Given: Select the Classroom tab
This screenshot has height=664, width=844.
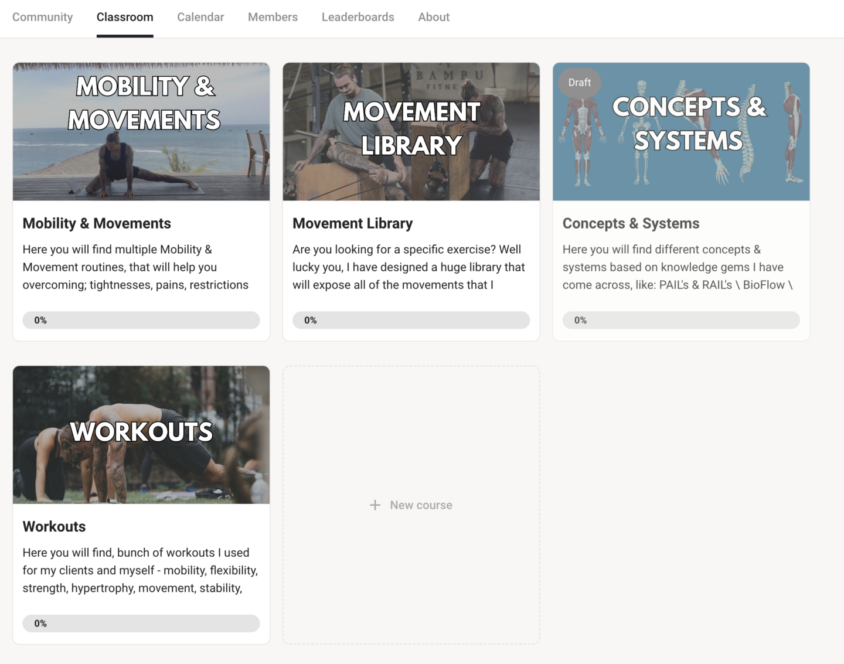Looking at the screenshot, I should tap(125, 17).
